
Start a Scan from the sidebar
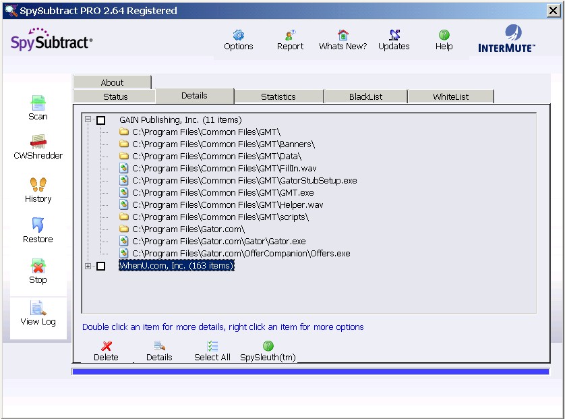pos(38,103)
